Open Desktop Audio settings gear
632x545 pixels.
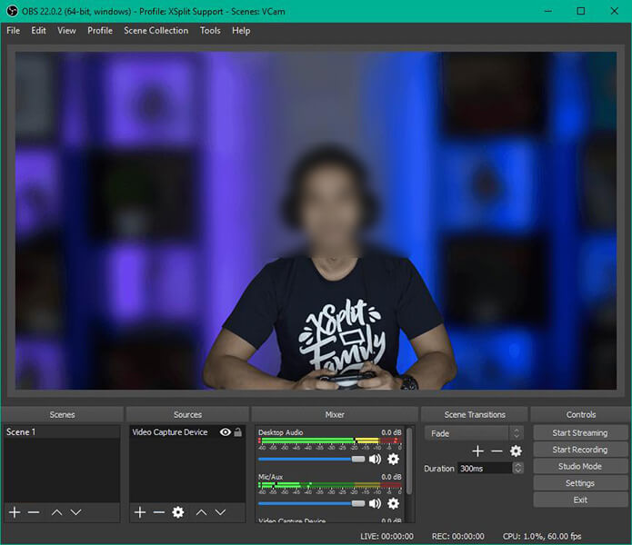tap(394, 459)
